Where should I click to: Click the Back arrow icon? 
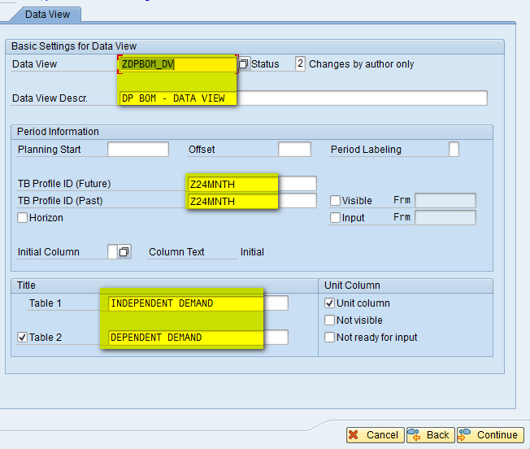[414, 435]
